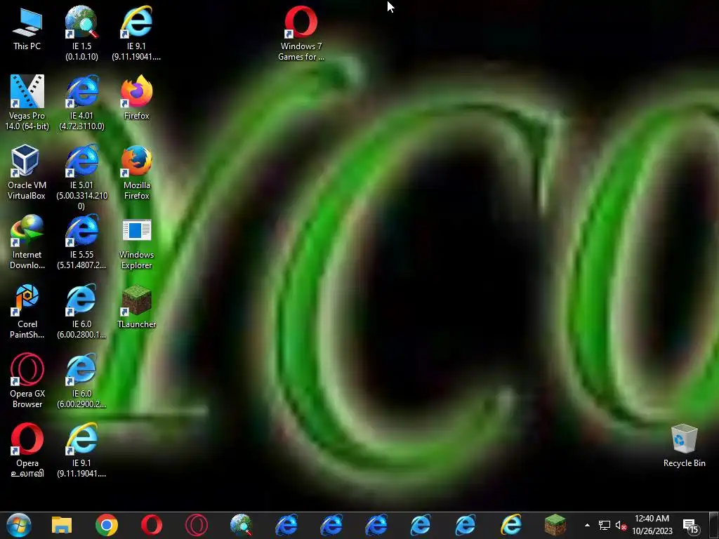Open the network status tray icon
719x539 pixels.
pos(605,525)
